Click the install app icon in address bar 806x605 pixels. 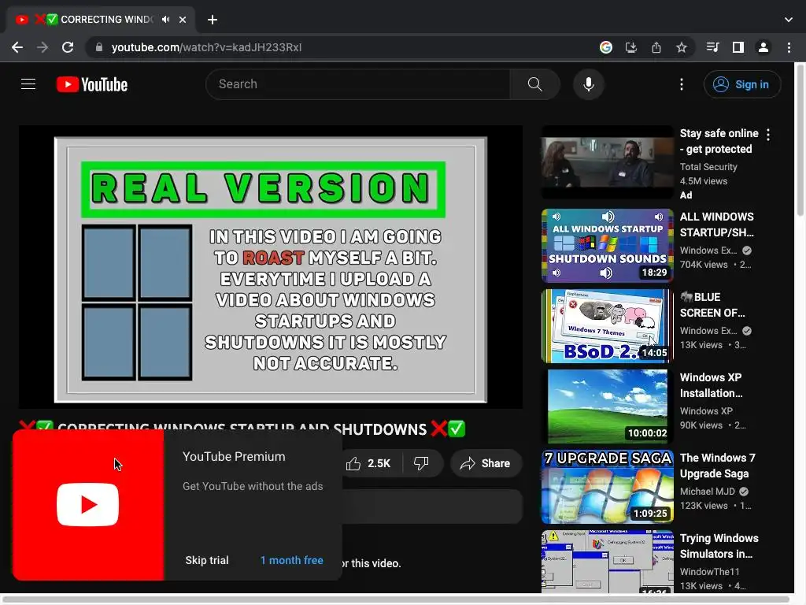631,47
